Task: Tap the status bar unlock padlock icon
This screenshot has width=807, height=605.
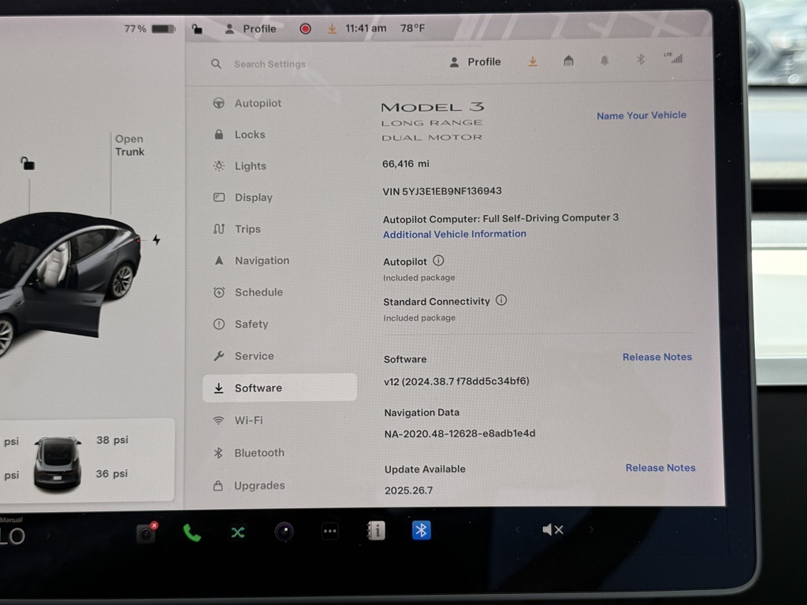Action: click(197, 29)
